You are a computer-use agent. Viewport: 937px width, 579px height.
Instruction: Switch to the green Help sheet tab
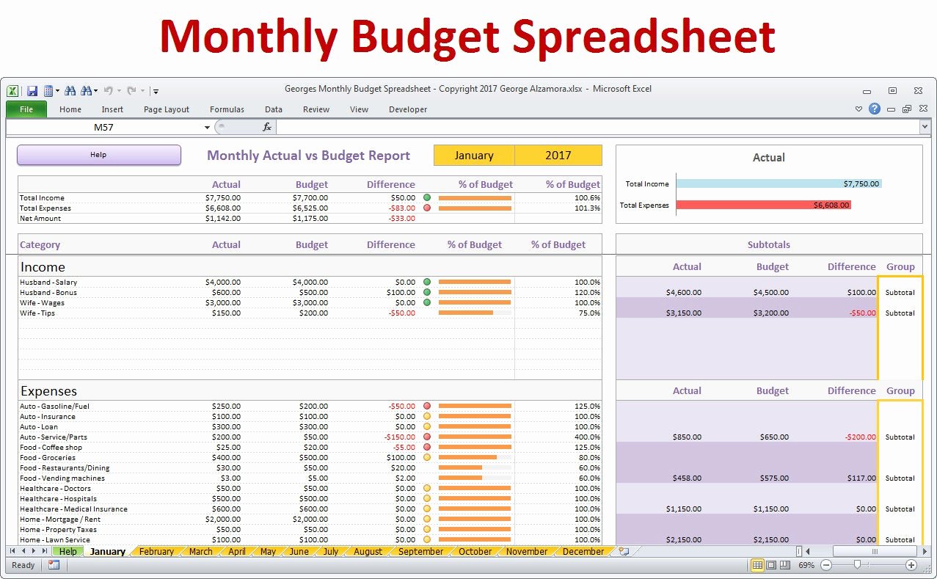pos(68,551)
